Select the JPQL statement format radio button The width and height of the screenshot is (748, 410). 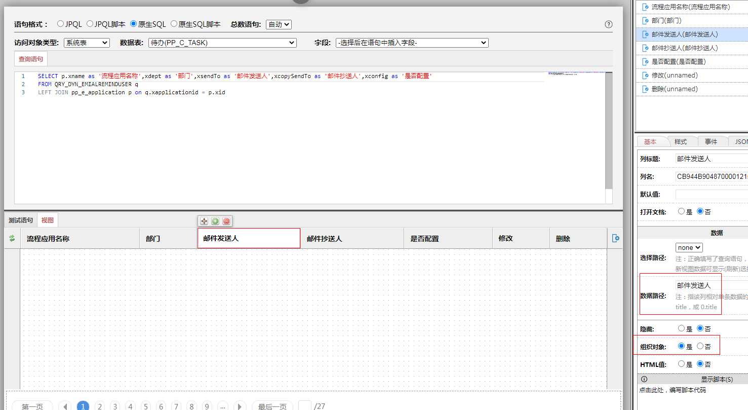59,23
